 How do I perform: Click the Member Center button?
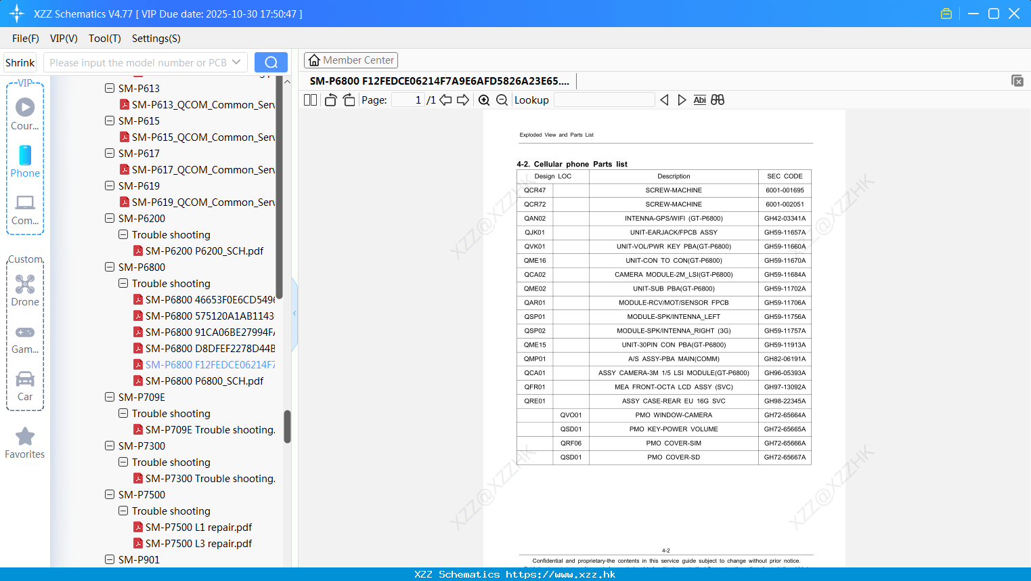[351, 60]
